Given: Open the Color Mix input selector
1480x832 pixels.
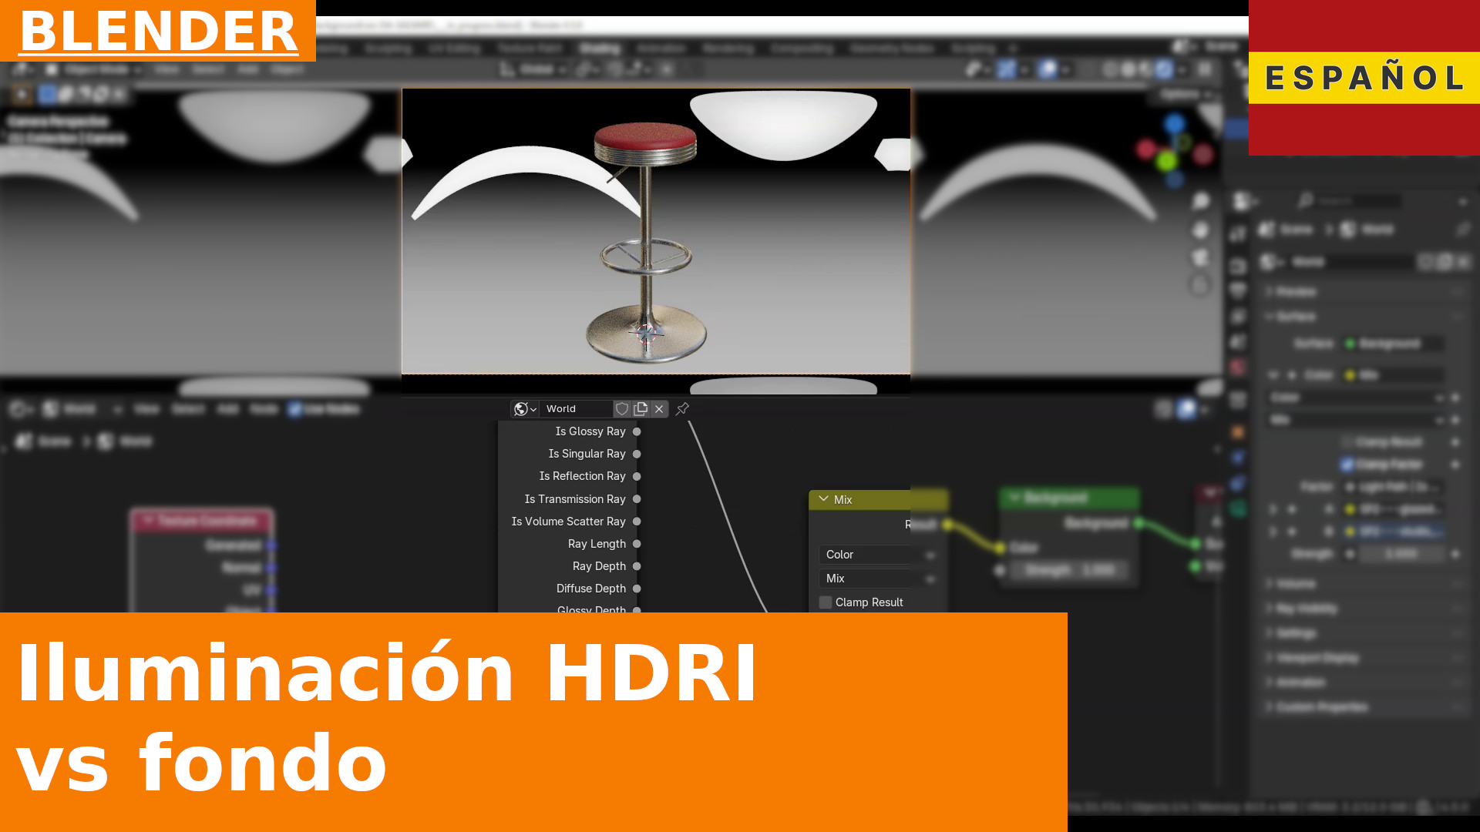Looking at the screenshot, I should (x=1394, y=375).
